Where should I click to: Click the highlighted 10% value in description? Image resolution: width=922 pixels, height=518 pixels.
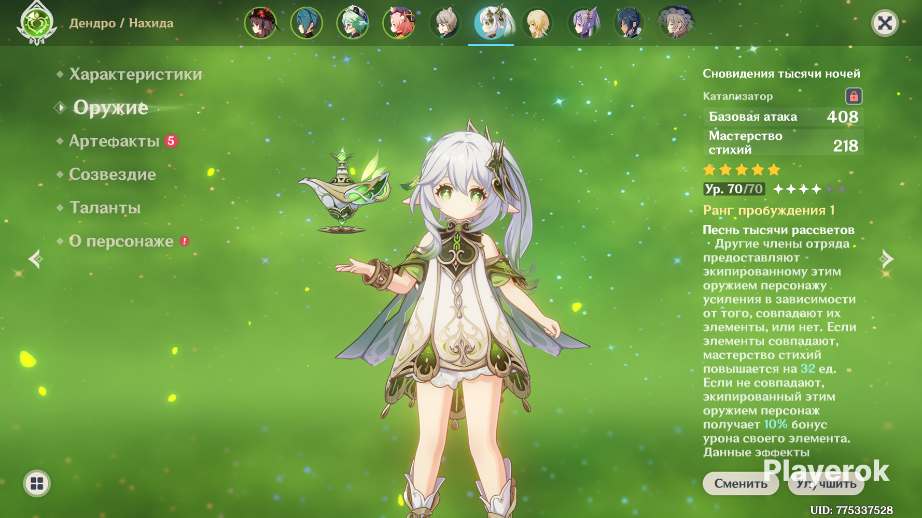click(775, 424)
